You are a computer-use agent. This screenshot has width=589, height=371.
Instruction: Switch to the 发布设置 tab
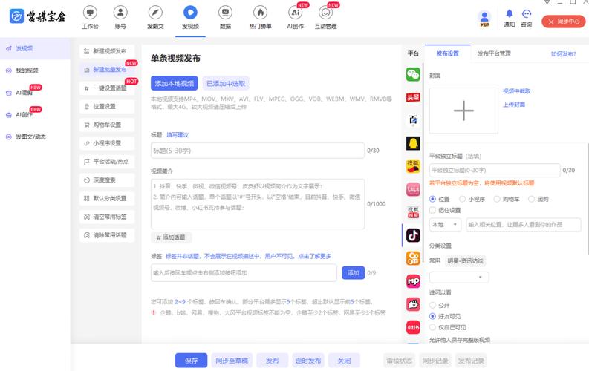(447, 53)
